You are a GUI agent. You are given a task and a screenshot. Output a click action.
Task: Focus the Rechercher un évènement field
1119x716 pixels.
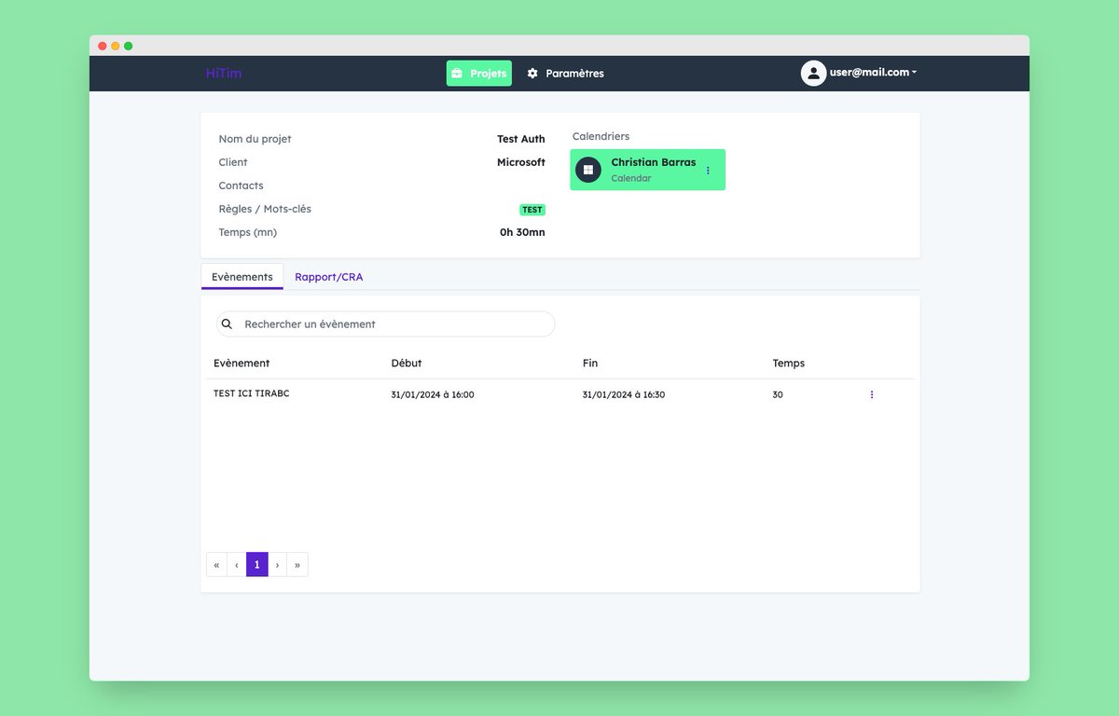click(386, 324)
